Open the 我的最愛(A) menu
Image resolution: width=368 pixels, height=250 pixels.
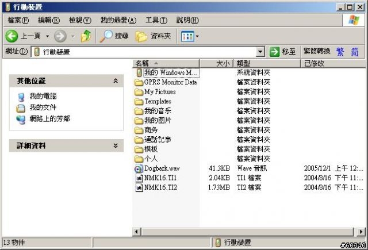118,20
